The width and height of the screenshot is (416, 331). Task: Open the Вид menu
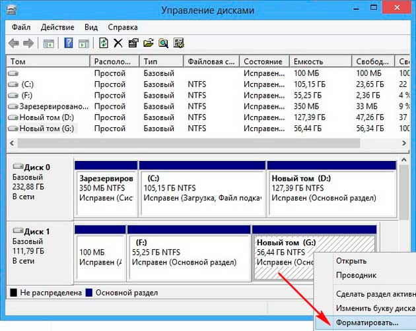tap(91, 27)
